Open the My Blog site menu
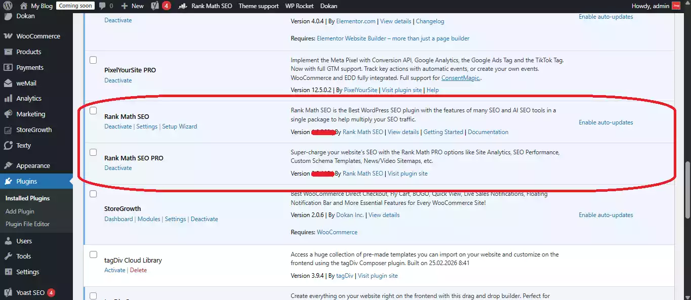Viewport: 691px width, 300px height. 36,6
